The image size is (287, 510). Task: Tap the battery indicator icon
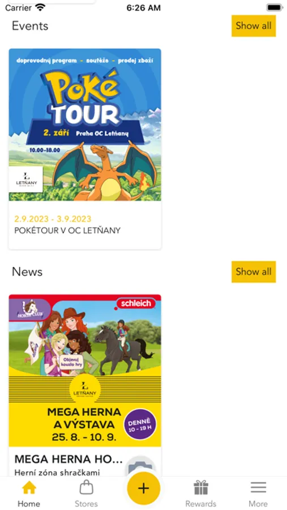click(275, 7)
